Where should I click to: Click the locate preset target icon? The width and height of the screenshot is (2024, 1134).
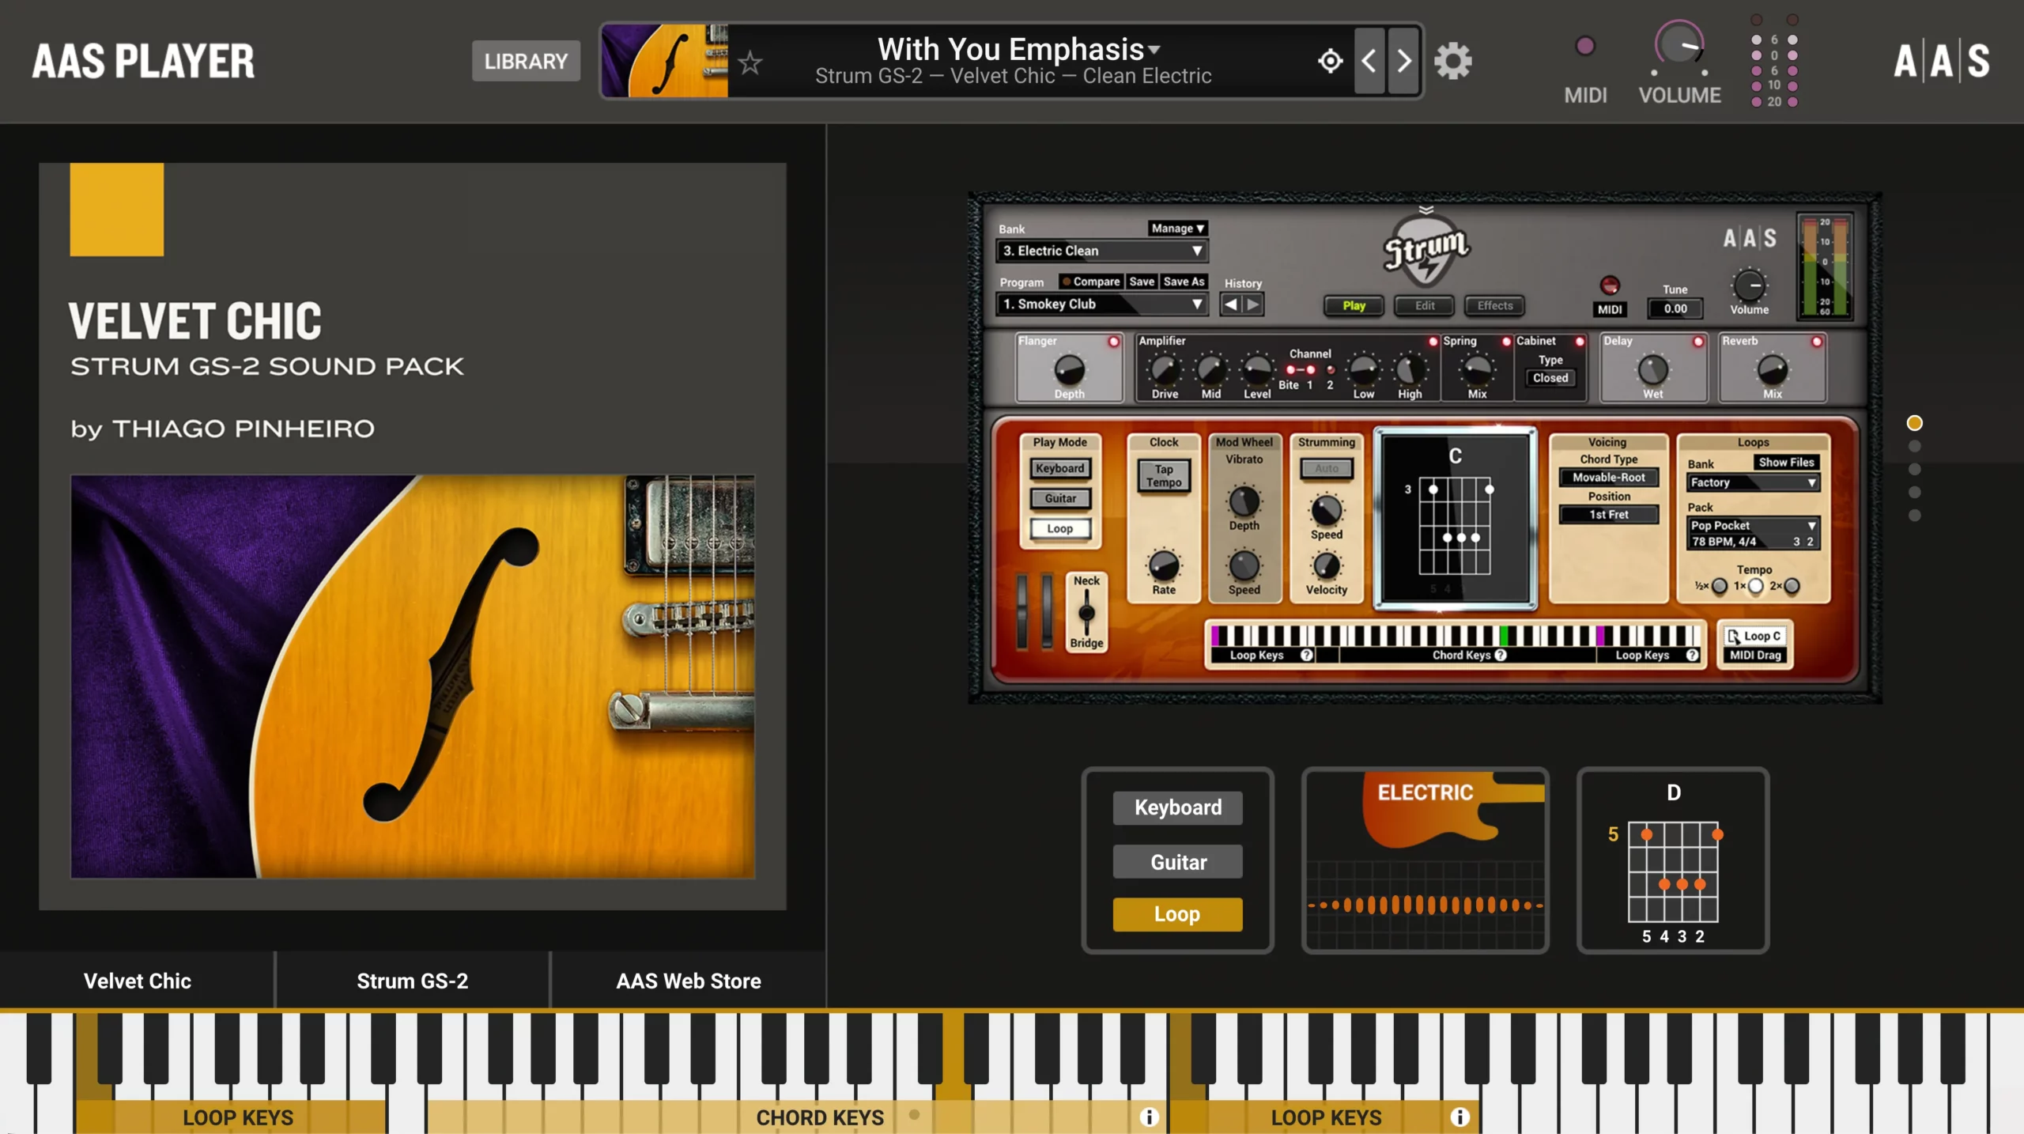click(1331, 61)
